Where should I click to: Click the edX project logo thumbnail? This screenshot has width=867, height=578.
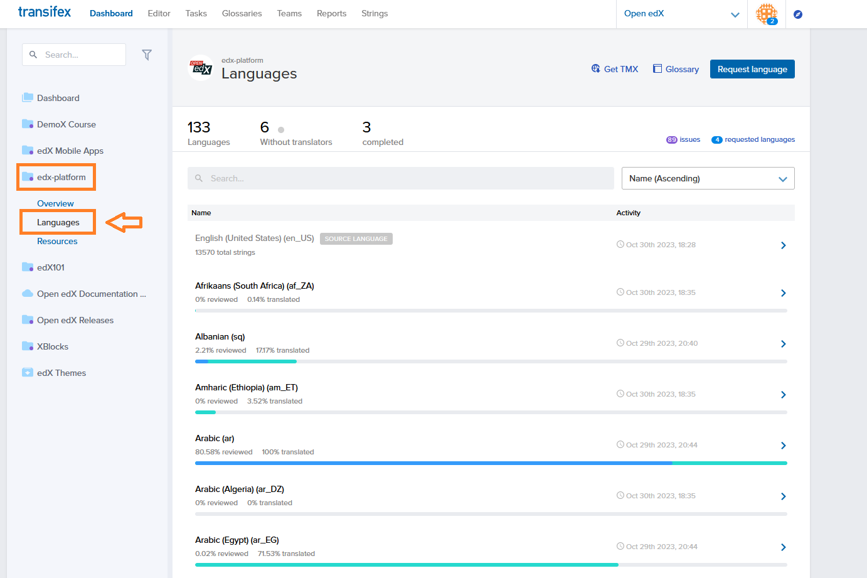click(x=201, y=68)
